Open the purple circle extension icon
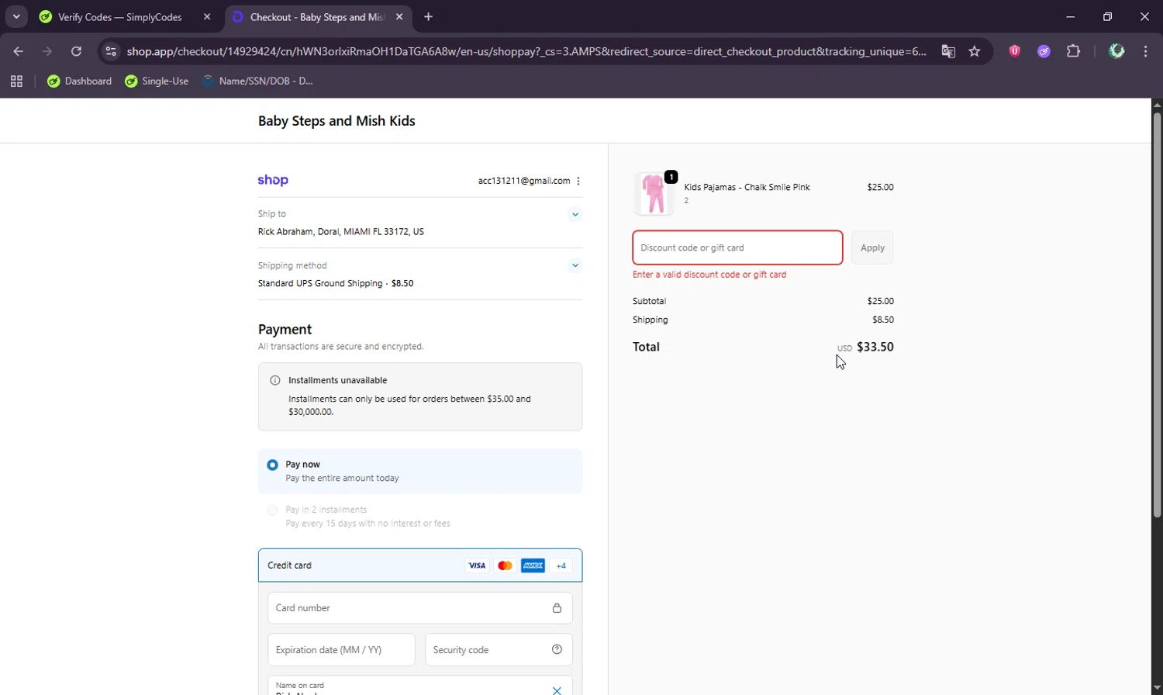 click(x=1044, y=51)
